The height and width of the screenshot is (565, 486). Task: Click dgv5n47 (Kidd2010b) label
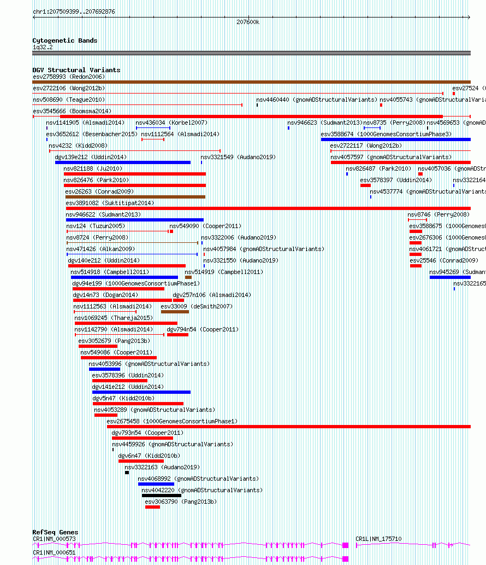click(123, 400)
